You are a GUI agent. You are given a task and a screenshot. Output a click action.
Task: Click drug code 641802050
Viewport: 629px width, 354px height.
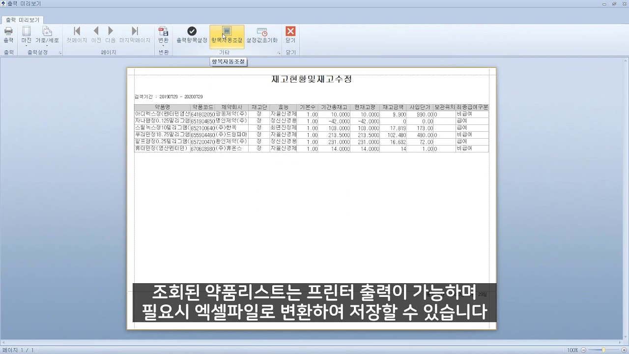click(x=203, y=115)
